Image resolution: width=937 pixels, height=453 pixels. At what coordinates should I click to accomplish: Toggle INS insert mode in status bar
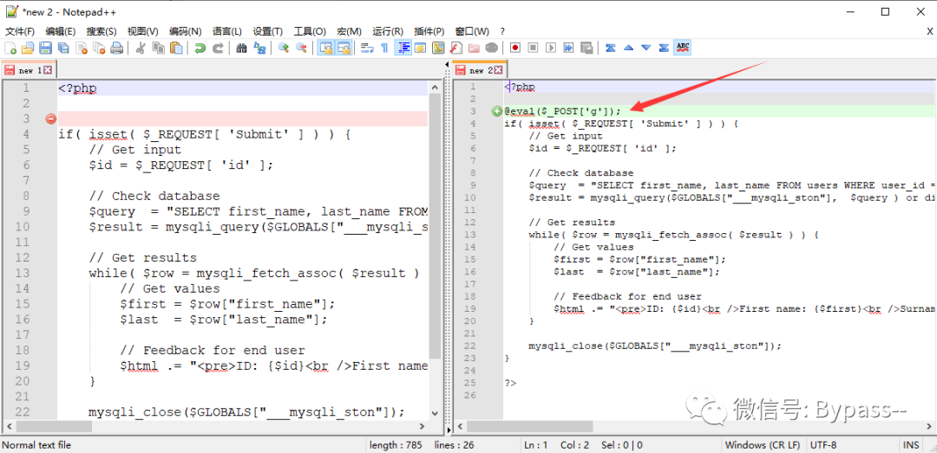pos(911,445)
